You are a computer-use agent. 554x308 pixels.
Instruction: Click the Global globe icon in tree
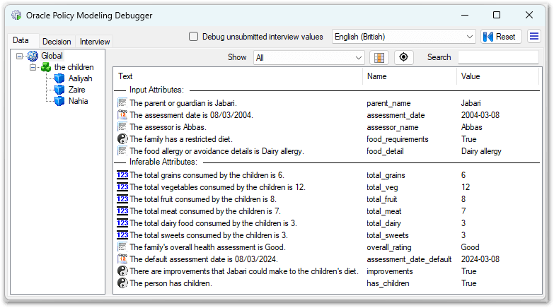point(33,56)
